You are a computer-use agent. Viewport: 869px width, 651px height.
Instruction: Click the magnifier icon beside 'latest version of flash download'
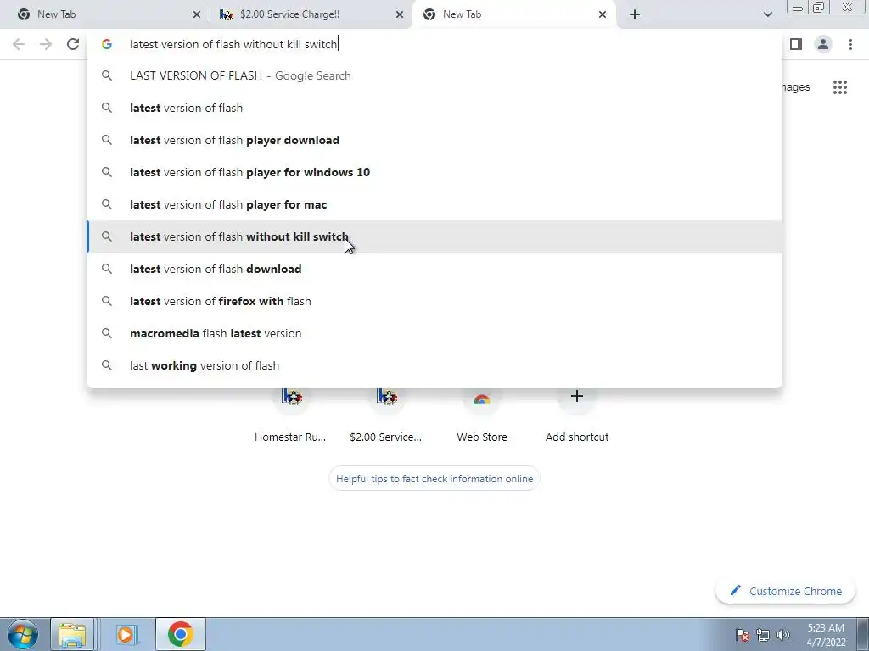(x=107, y=269)
